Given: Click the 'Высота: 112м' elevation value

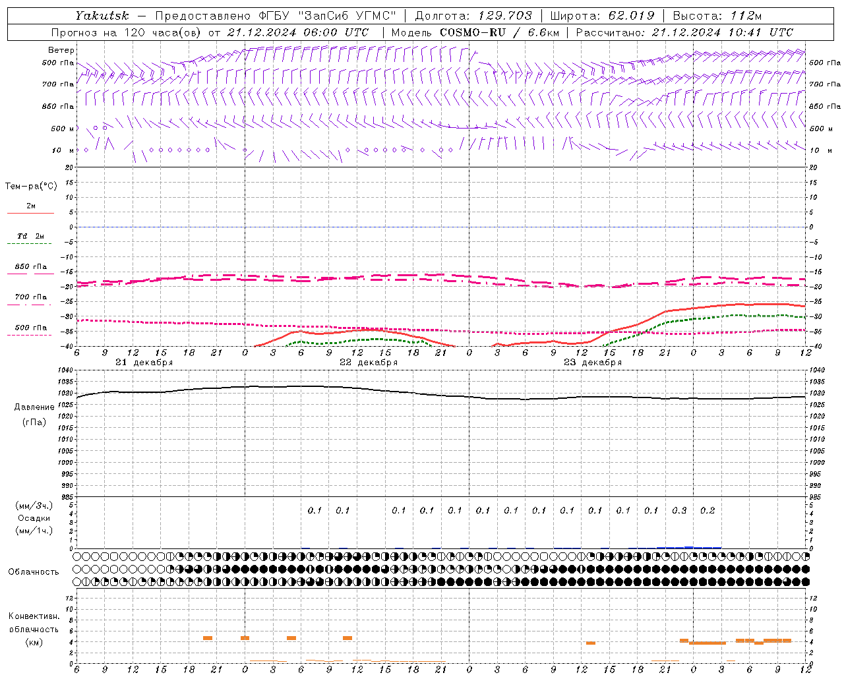Looking at the screenshot, I should [717, 16].
